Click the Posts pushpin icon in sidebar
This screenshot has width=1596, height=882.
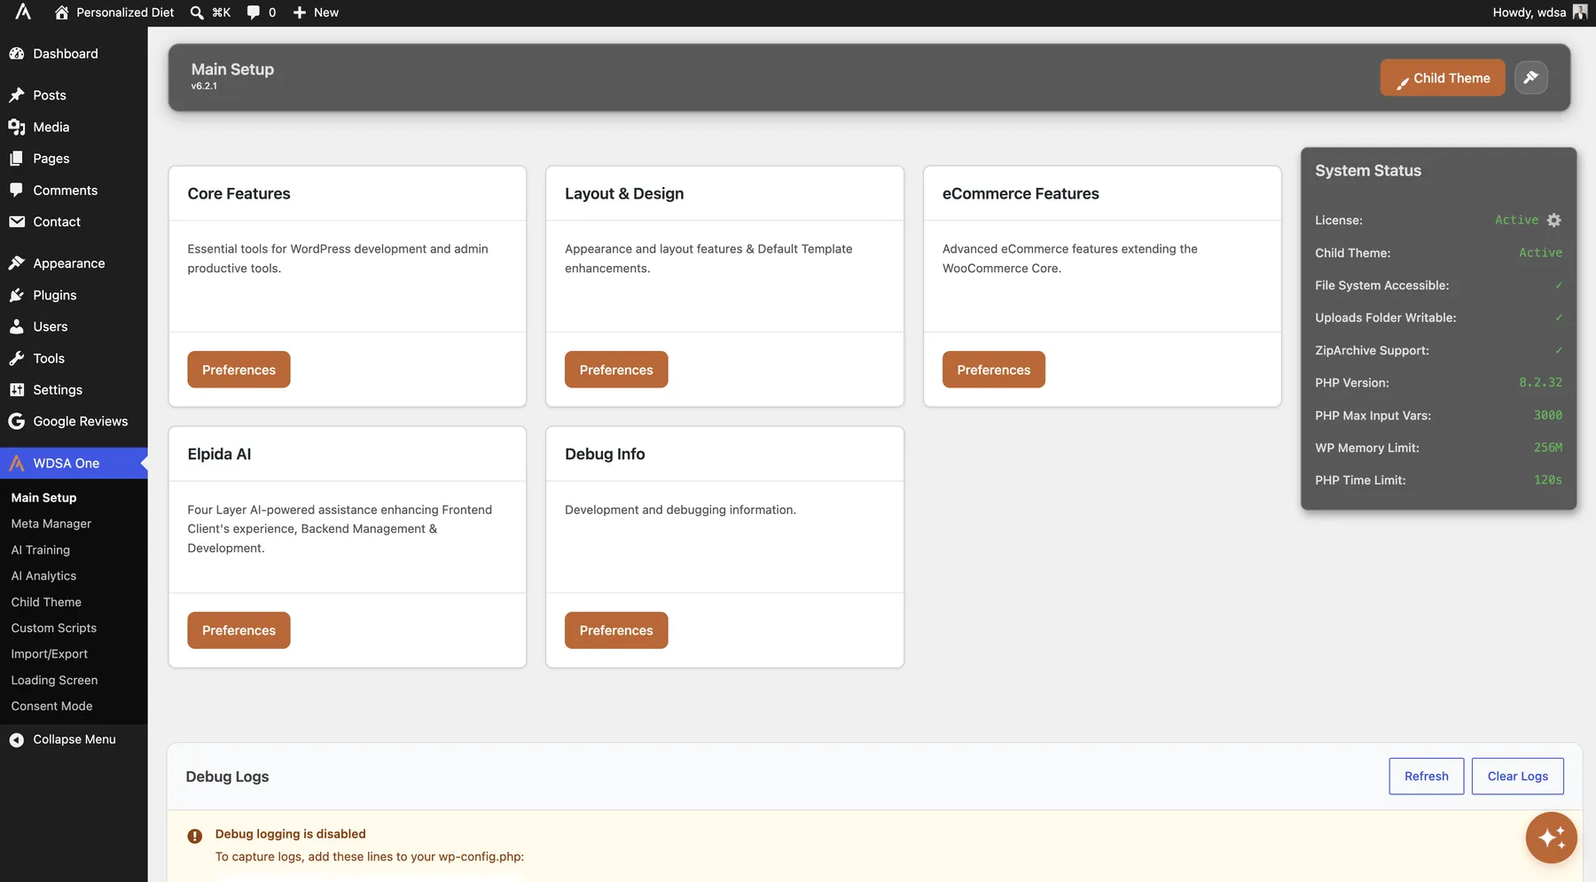point(17,95)
